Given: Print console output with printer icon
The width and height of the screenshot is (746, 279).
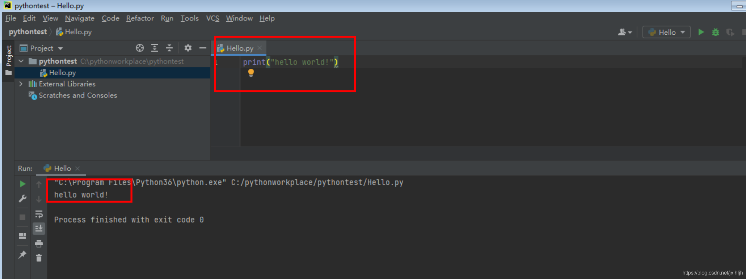Looking at the screenshot, I should coord(39,243).
